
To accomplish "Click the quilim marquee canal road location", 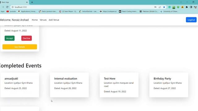I will pyautogui.click(x=119, y=84).
